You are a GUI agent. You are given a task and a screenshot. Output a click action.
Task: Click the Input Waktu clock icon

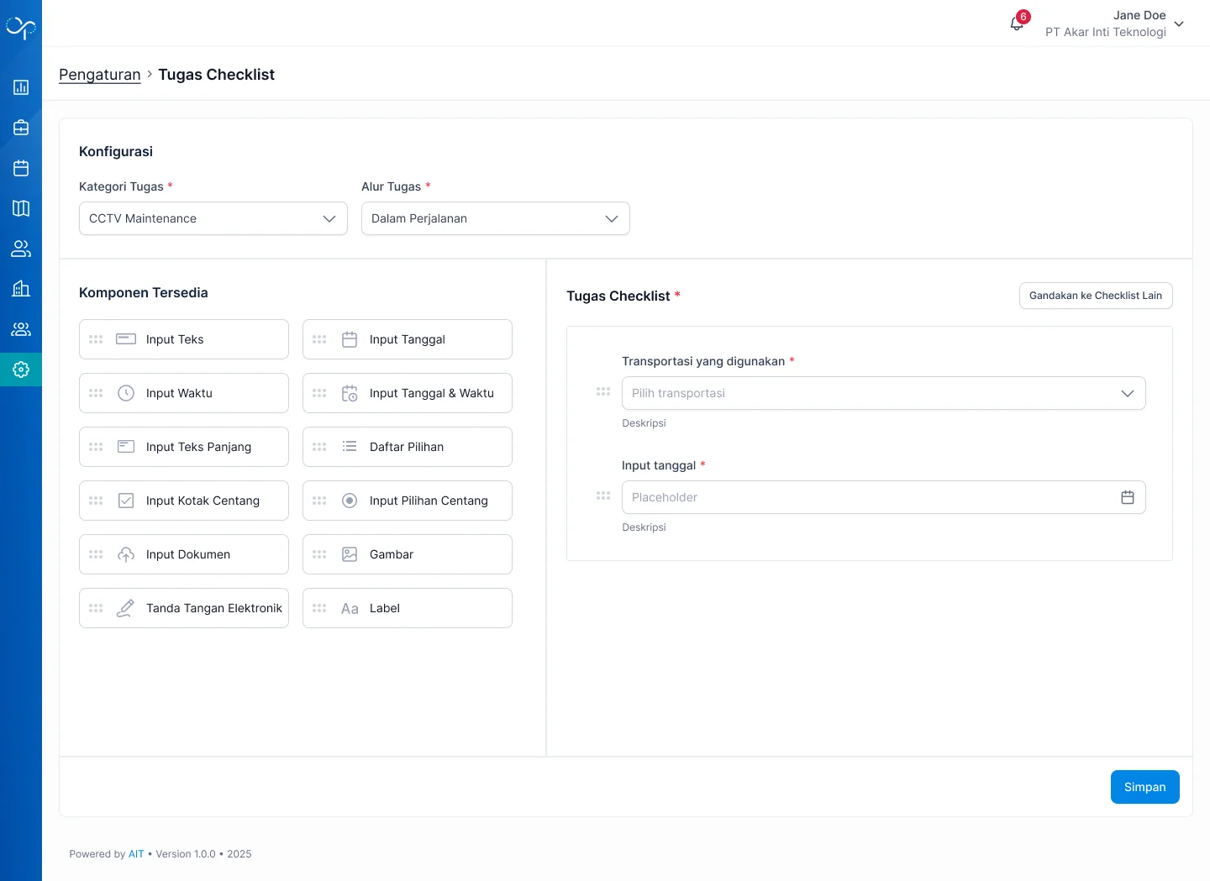126,393
